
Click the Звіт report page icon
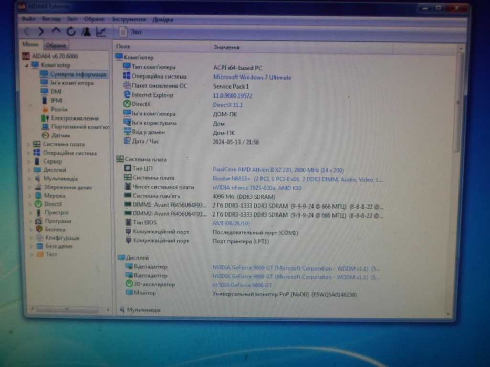(x=123, y=31)
